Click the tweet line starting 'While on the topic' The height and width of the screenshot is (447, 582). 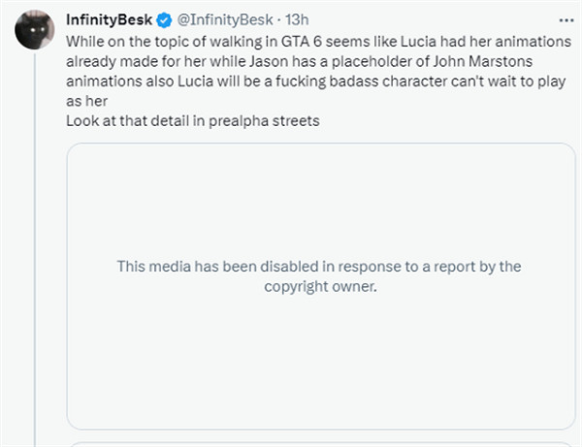pyautogui.click(x=308, y=45)
